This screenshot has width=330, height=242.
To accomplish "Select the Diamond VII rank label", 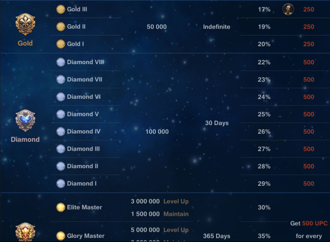I will tap(84, 79).
